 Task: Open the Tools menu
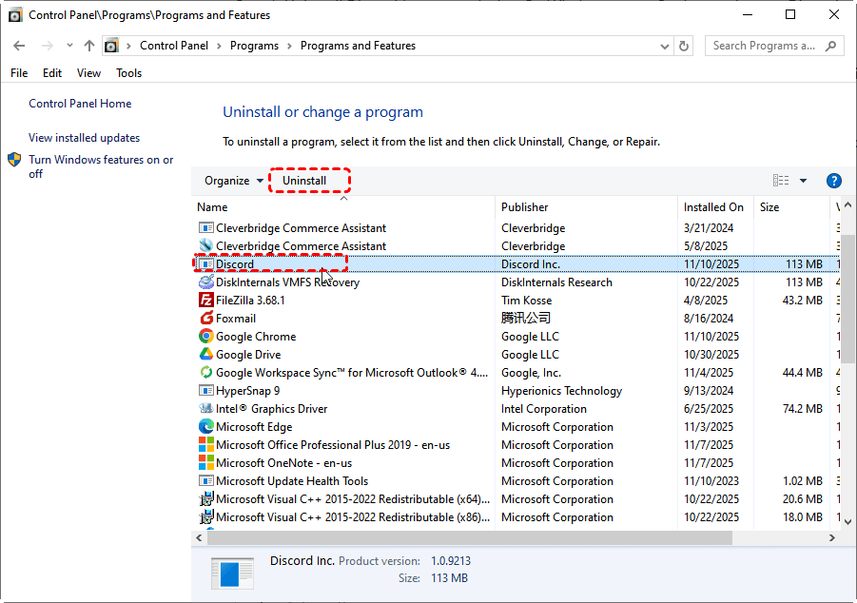(x=128, y=73)
